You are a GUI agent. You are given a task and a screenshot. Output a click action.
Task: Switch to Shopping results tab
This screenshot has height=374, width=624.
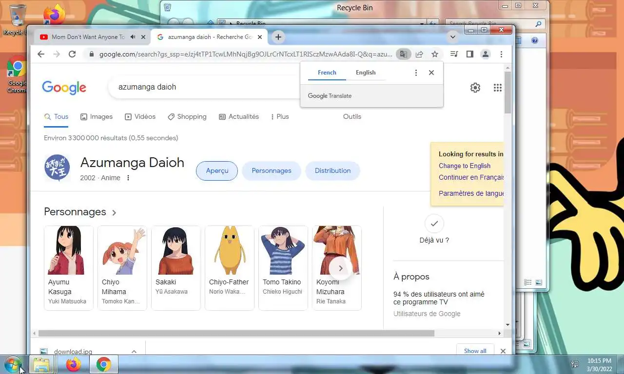[x=187, y=117]
